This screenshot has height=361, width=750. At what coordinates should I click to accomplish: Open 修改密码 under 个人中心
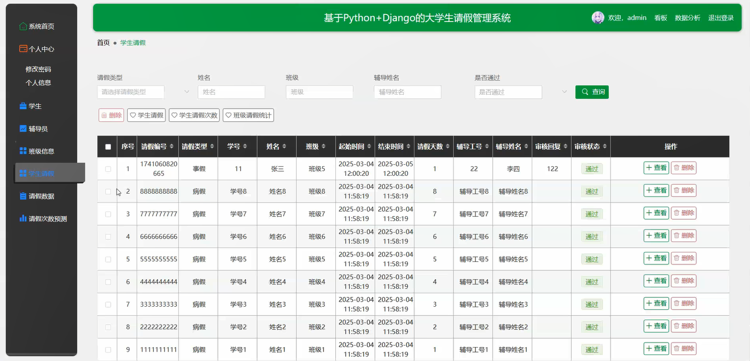(x=38, y=69)
